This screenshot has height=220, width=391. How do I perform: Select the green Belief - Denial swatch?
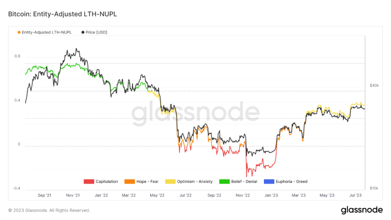coord(224,181)
